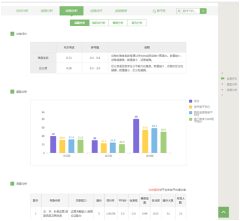Click the 教学班 person icon
240x221 pixels.
154,11
